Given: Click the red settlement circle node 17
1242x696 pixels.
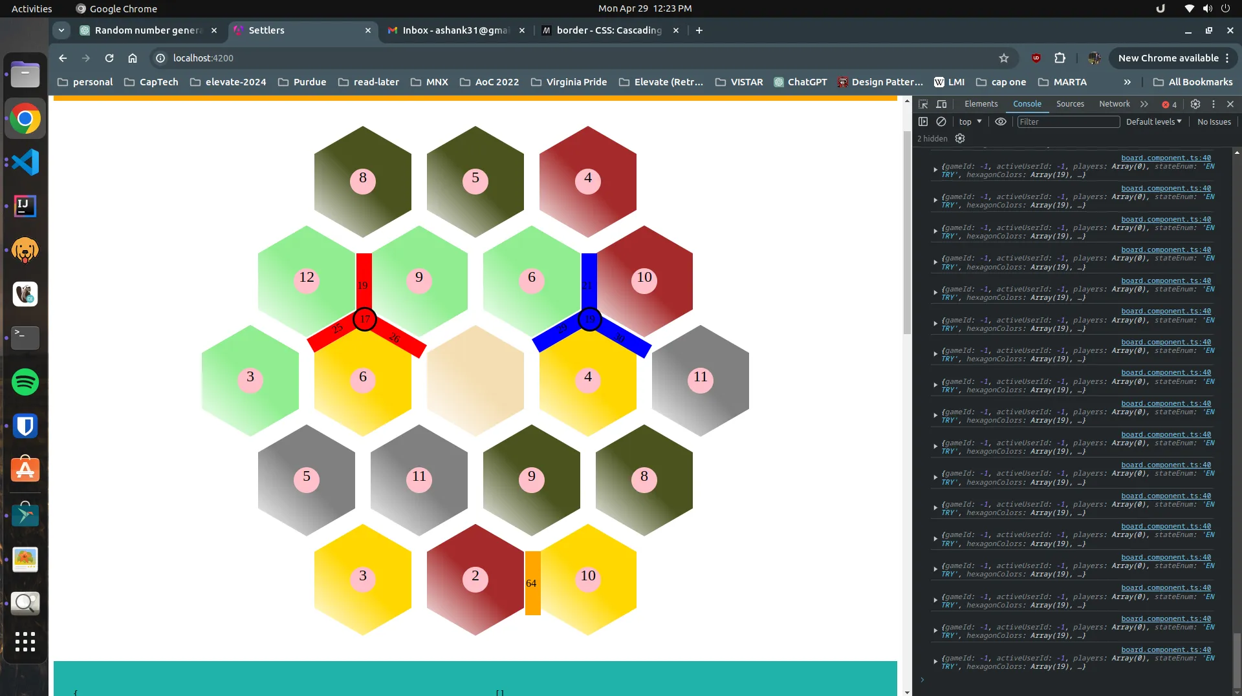Looking at the screenshot, I should pyautogui.click(x=365, y=319).
